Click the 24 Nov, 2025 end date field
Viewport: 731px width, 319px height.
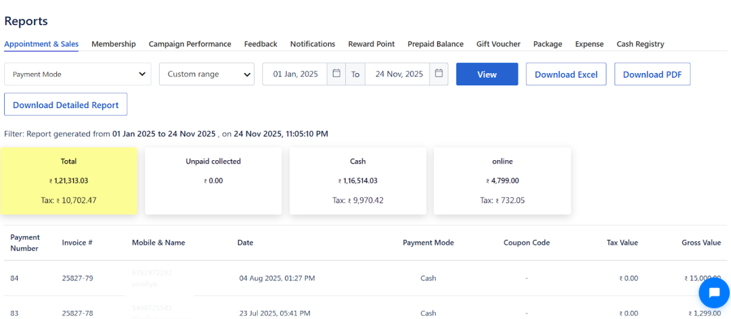[x=399, y=74]
